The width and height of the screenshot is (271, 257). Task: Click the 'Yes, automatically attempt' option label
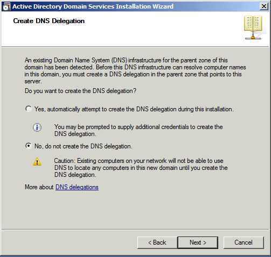tap(134, 109)
